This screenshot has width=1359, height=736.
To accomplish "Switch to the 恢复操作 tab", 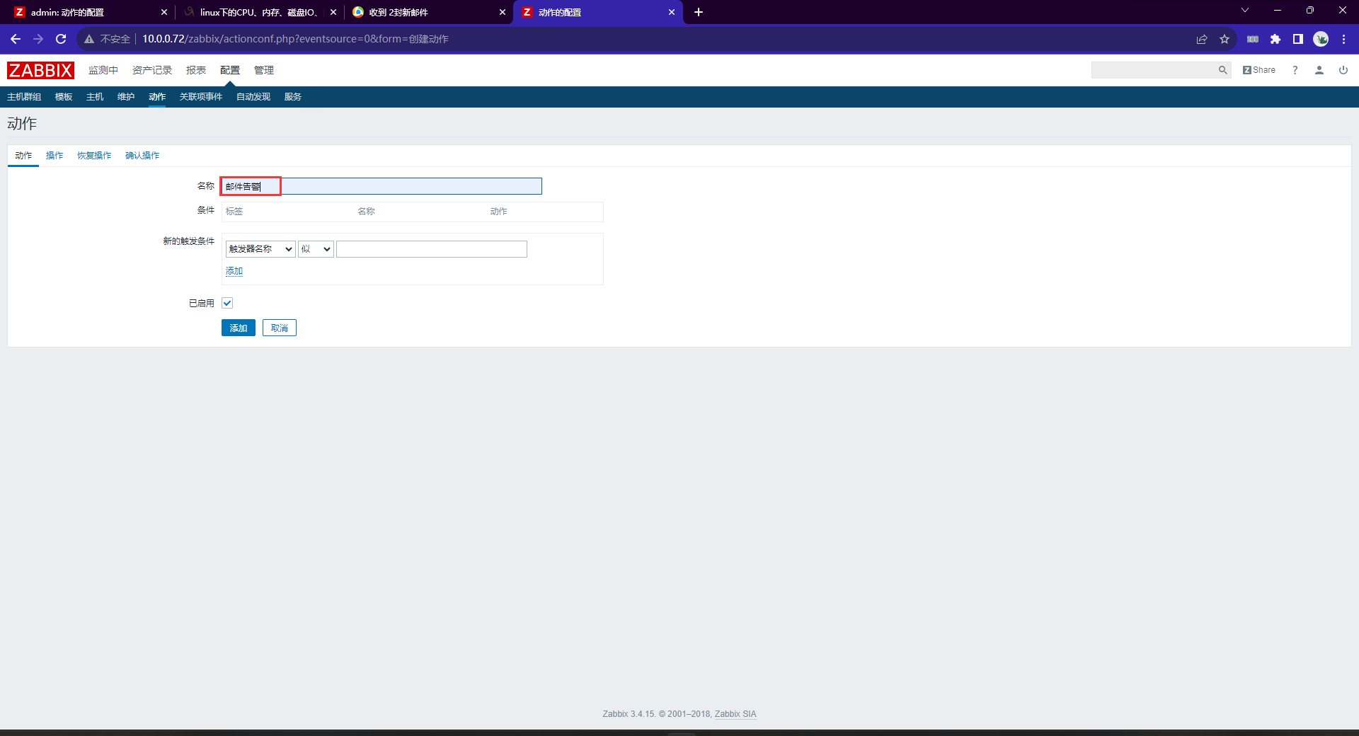I will pos(94,156).
